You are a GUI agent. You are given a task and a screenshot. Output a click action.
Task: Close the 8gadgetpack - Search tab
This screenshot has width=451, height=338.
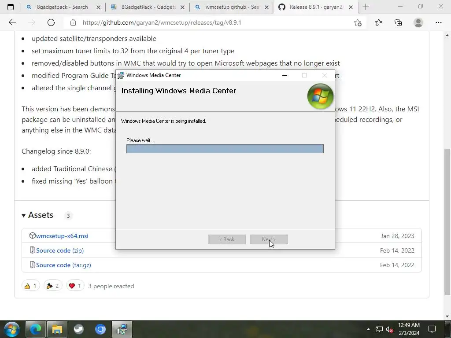click(x=98, y=7)
